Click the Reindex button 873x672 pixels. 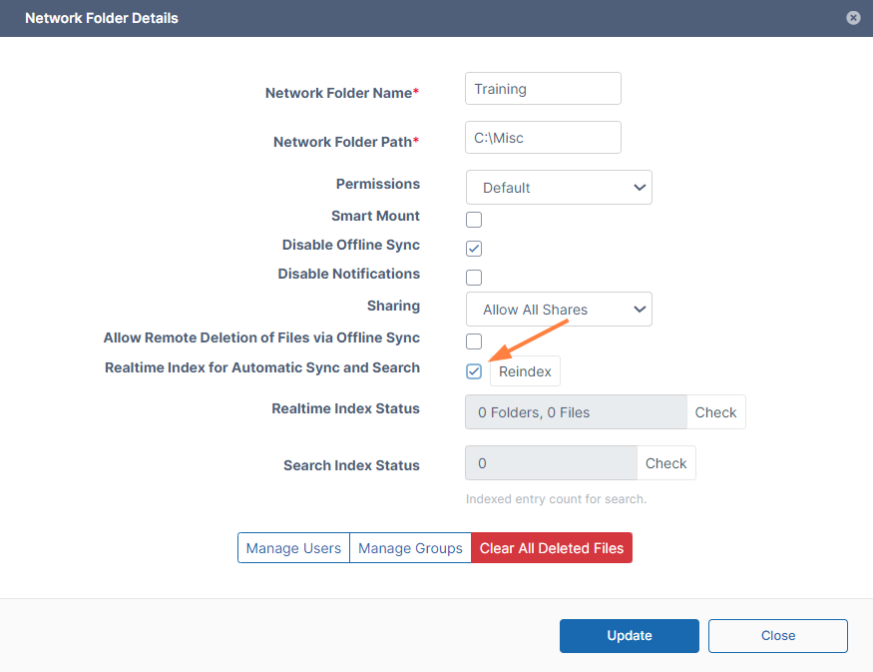(x=525, y=371)
